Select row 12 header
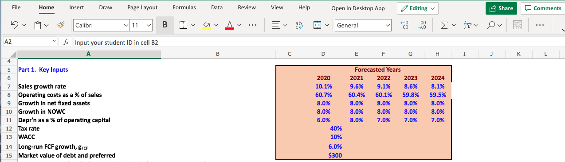Screen dimensions: 565x162 [8, 128]
